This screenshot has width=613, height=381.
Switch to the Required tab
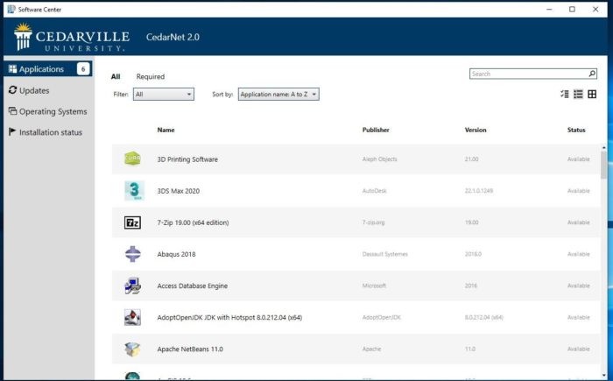coord(151,76)
